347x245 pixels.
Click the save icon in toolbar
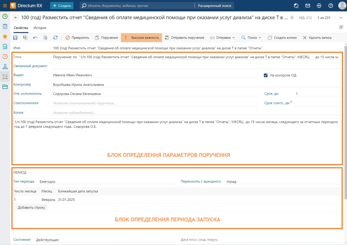click(15, 38)
